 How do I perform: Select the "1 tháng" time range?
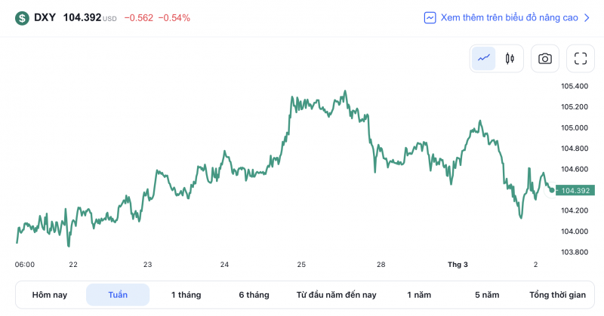pyautogui.click(x=186, y=295)
